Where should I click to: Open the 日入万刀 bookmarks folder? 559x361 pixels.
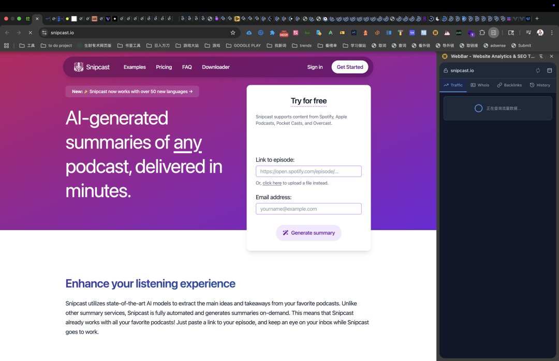158,46
